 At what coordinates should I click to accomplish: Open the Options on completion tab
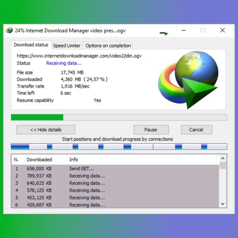[x=108, y=46]
